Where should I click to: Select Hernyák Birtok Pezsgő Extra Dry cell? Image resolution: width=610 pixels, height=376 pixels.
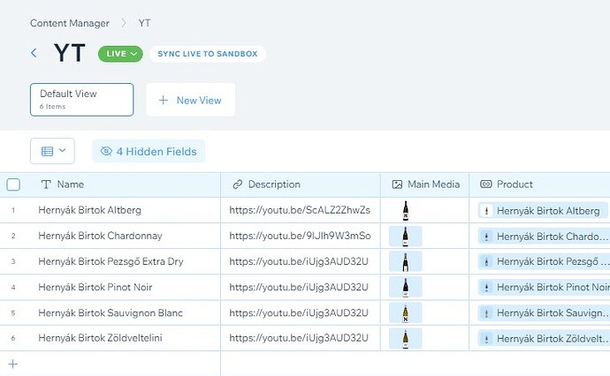point(123,261)
